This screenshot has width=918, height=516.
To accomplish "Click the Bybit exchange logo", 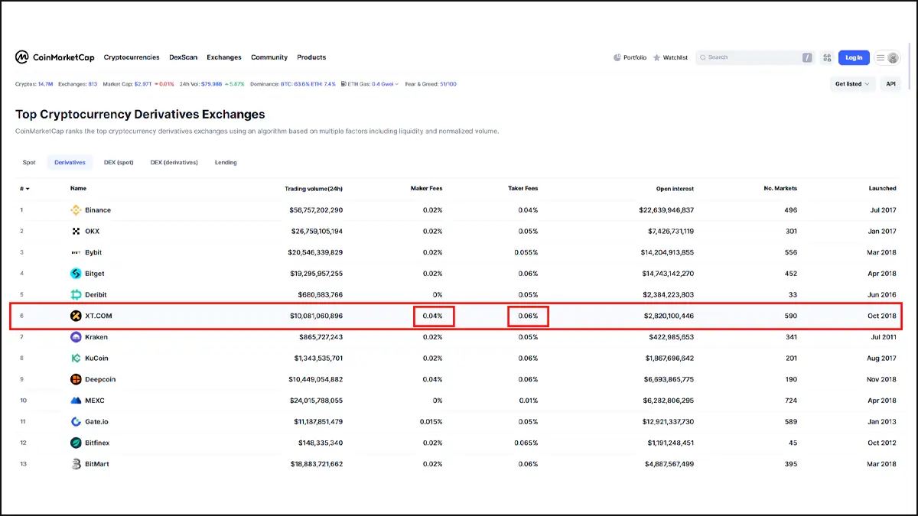I will coord(76,252).
